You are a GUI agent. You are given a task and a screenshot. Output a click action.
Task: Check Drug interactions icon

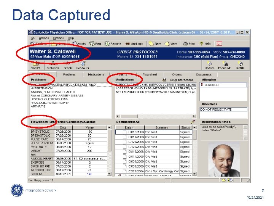coord(165,80)
